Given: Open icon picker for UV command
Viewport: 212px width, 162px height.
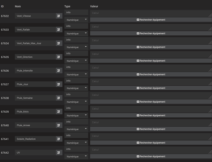Looking at the screenshot, I should click(x=59, y=153).
